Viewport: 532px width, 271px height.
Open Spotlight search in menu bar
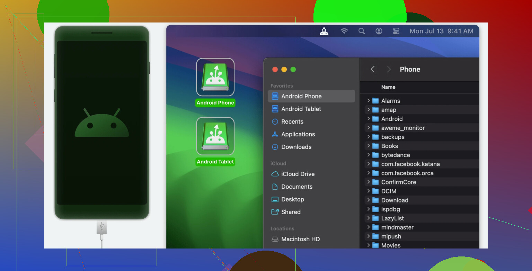pos(362,31)
